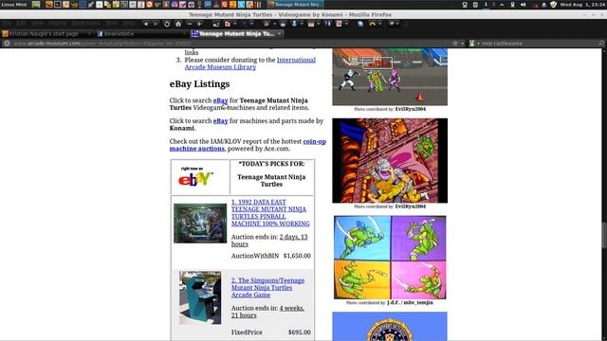The width and height of the screenshot is (607, 341).
Task: Click the 2 days, 13 hours link
Action: point(269,241)
